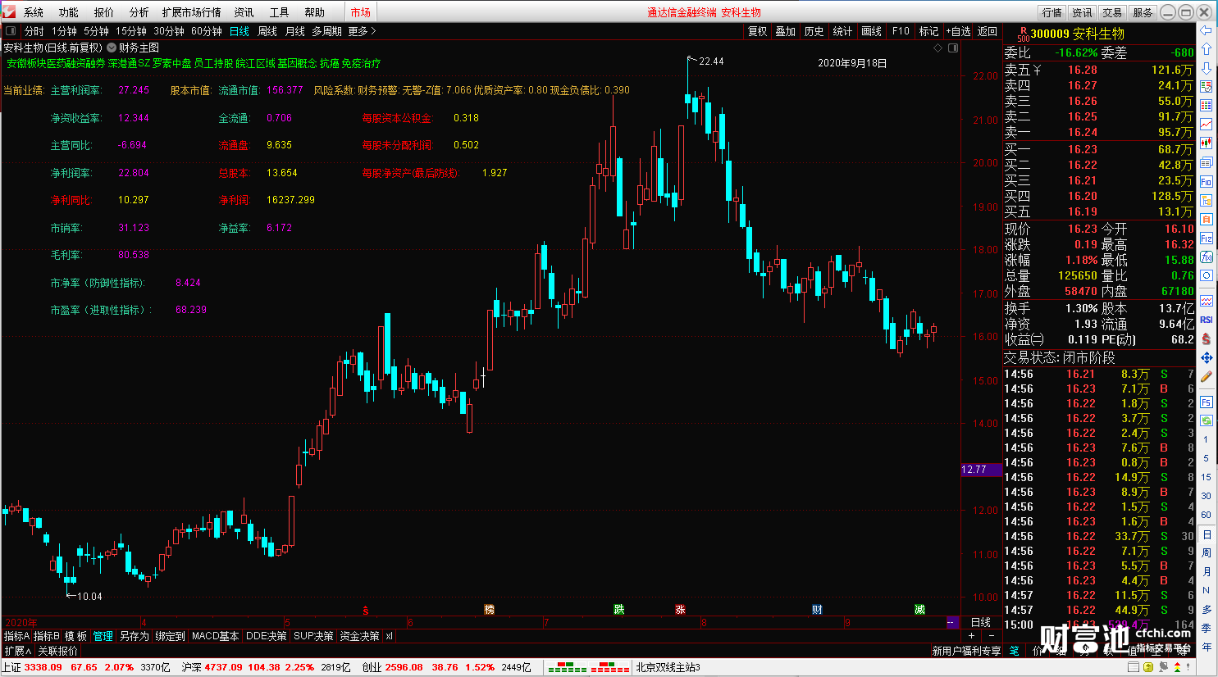This screenshot has width=1218, height=677.
Task: Click the small panel icon left of 分时
Action: (x=11, y=31)
